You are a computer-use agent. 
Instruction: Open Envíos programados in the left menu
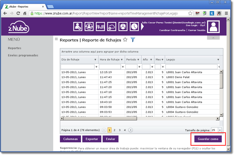[23, 55]
